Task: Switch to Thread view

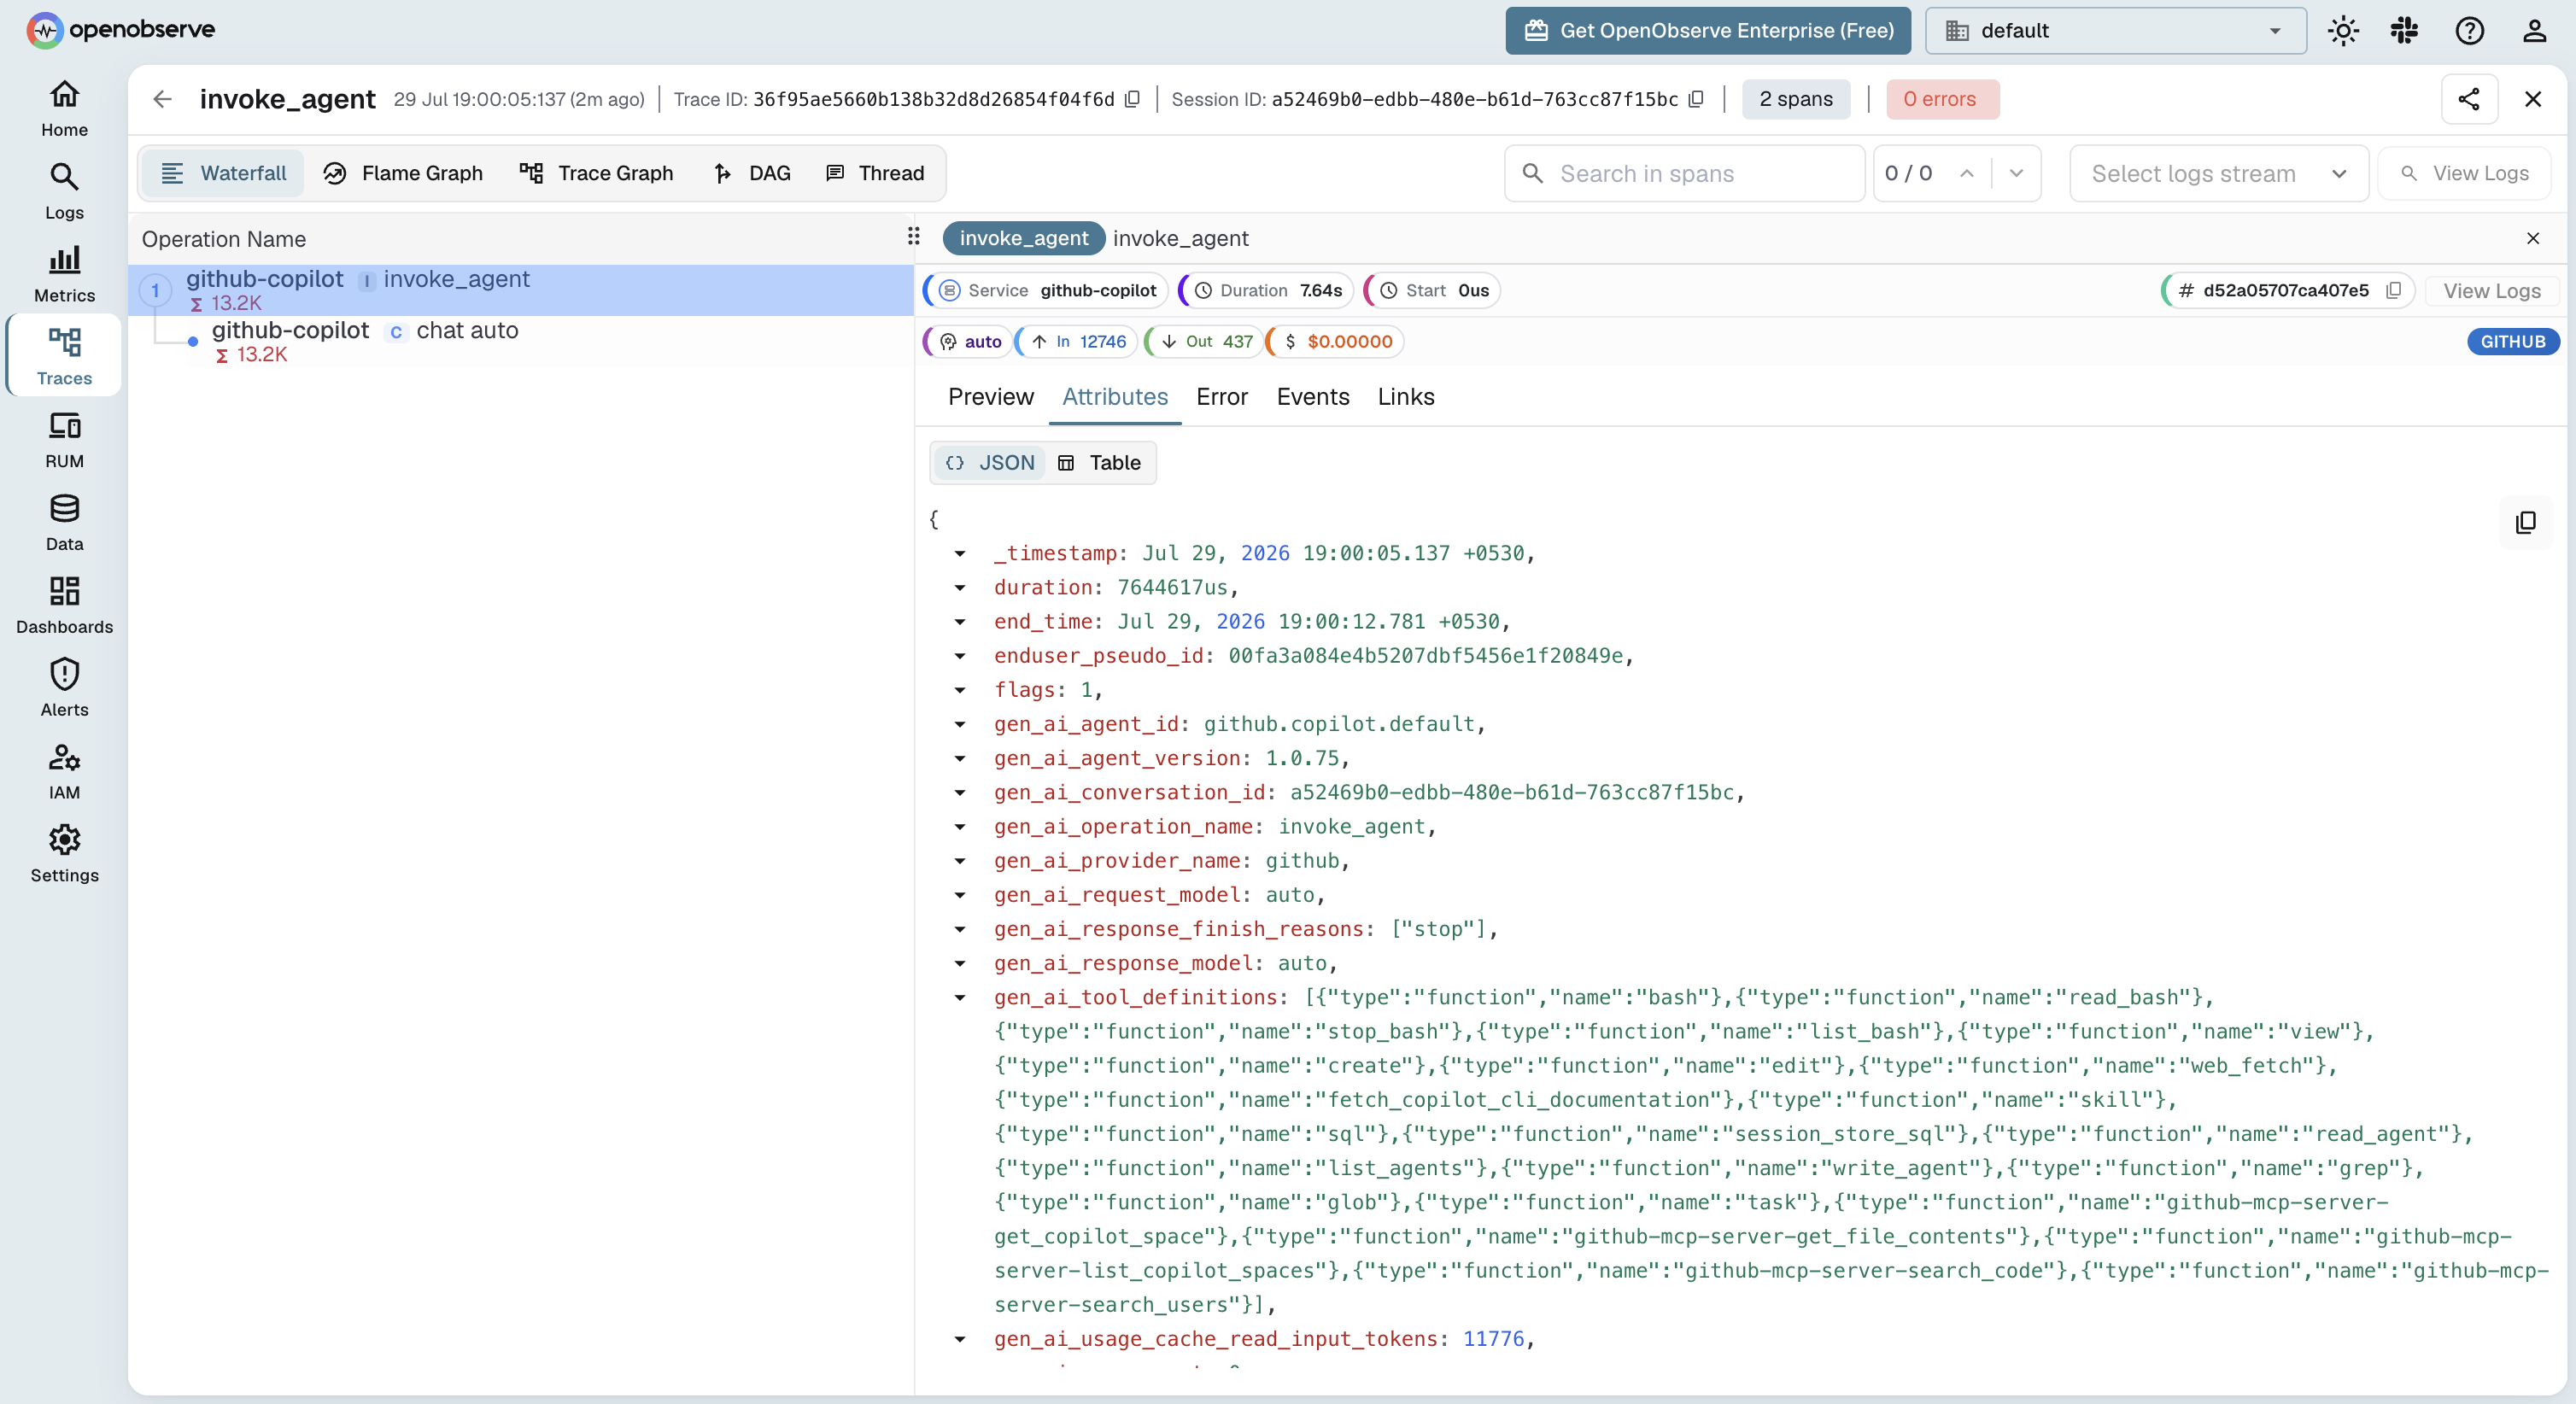Action: point(875,173)
